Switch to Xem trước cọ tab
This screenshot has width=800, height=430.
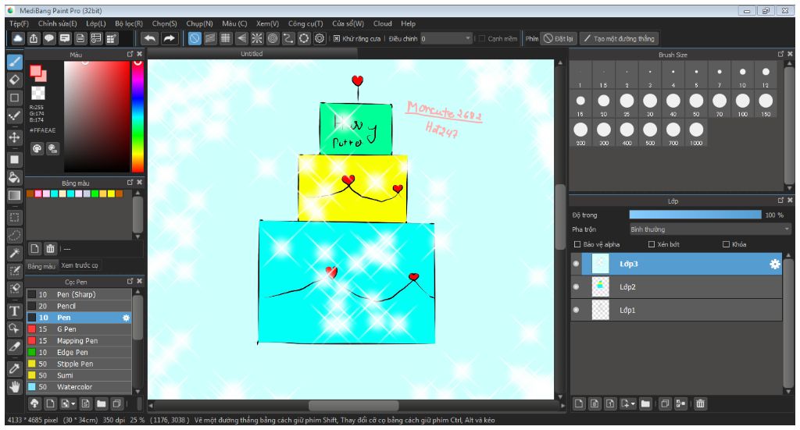pyautogui.click(x=80, y=265)
